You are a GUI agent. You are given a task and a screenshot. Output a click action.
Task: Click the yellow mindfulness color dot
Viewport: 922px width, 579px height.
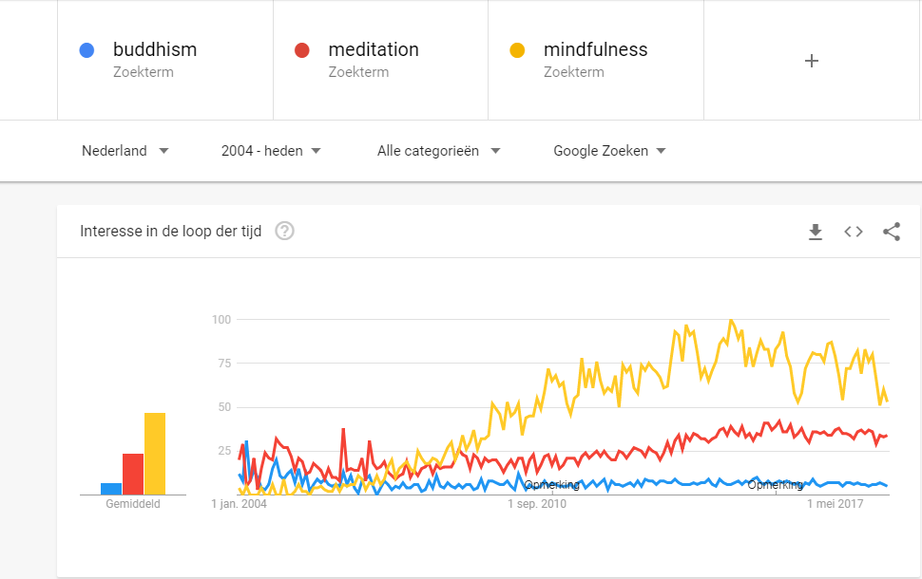click(x=518, y=50)
